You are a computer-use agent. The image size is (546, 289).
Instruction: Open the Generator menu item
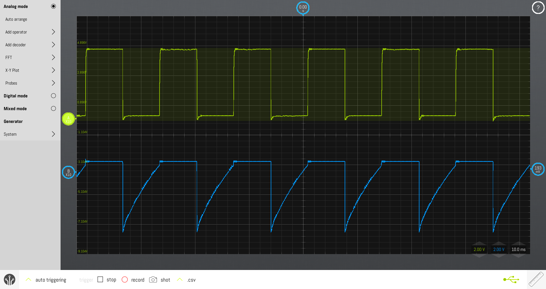pyautogui.click(x=13, y=121)
